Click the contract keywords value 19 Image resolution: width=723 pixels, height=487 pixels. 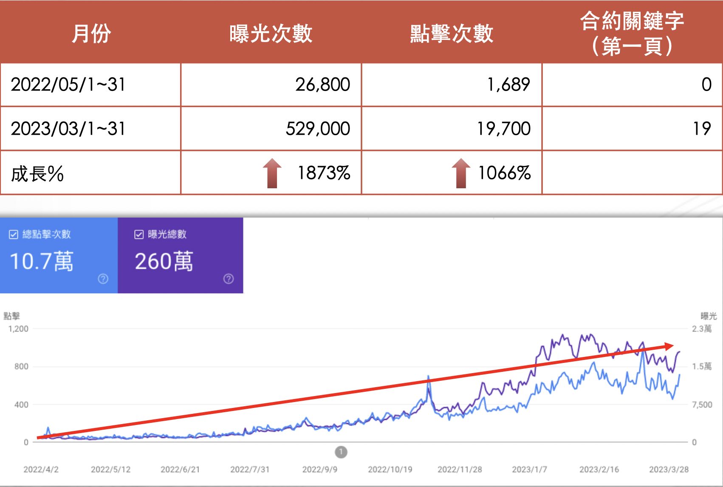(x=702, y=128)
